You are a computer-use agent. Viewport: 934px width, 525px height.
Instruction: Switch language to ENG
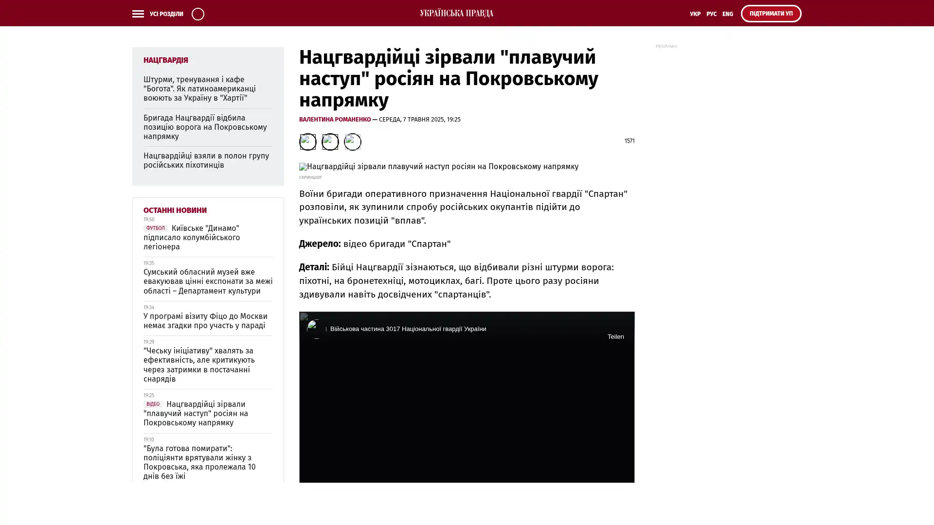(727, 14)
